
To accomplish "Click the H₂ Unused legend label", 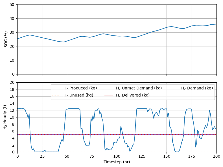I will [x=78, y=95].
